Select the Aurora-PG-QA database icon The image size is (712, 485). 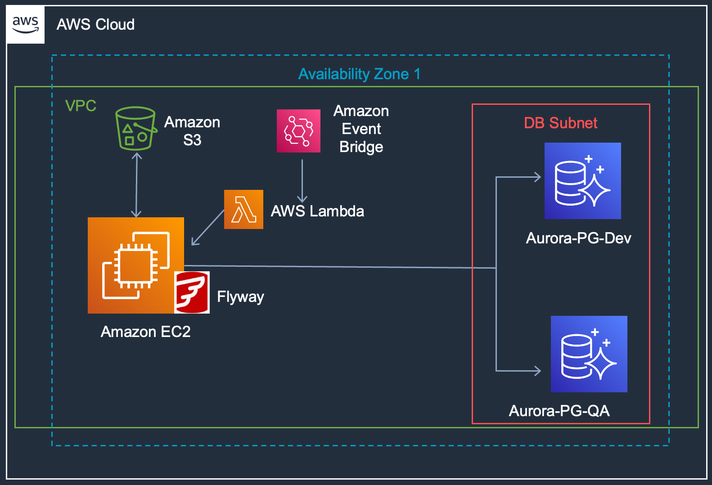click(589, 354)
